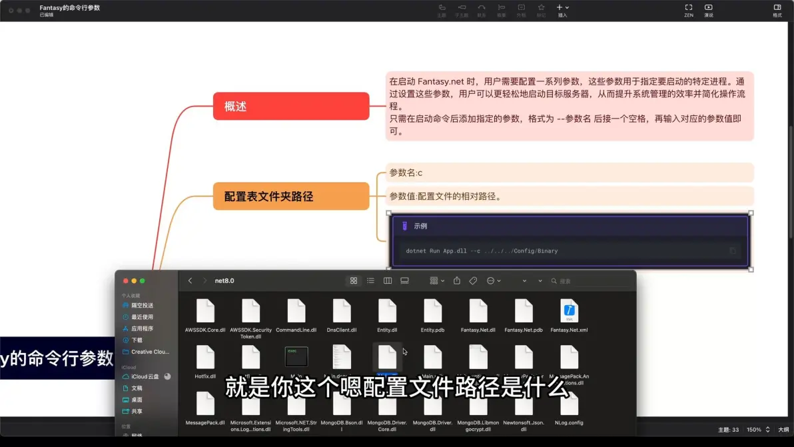794x447 pixels.
Task: Select the NLog.config file
Action: click(569, 408)
